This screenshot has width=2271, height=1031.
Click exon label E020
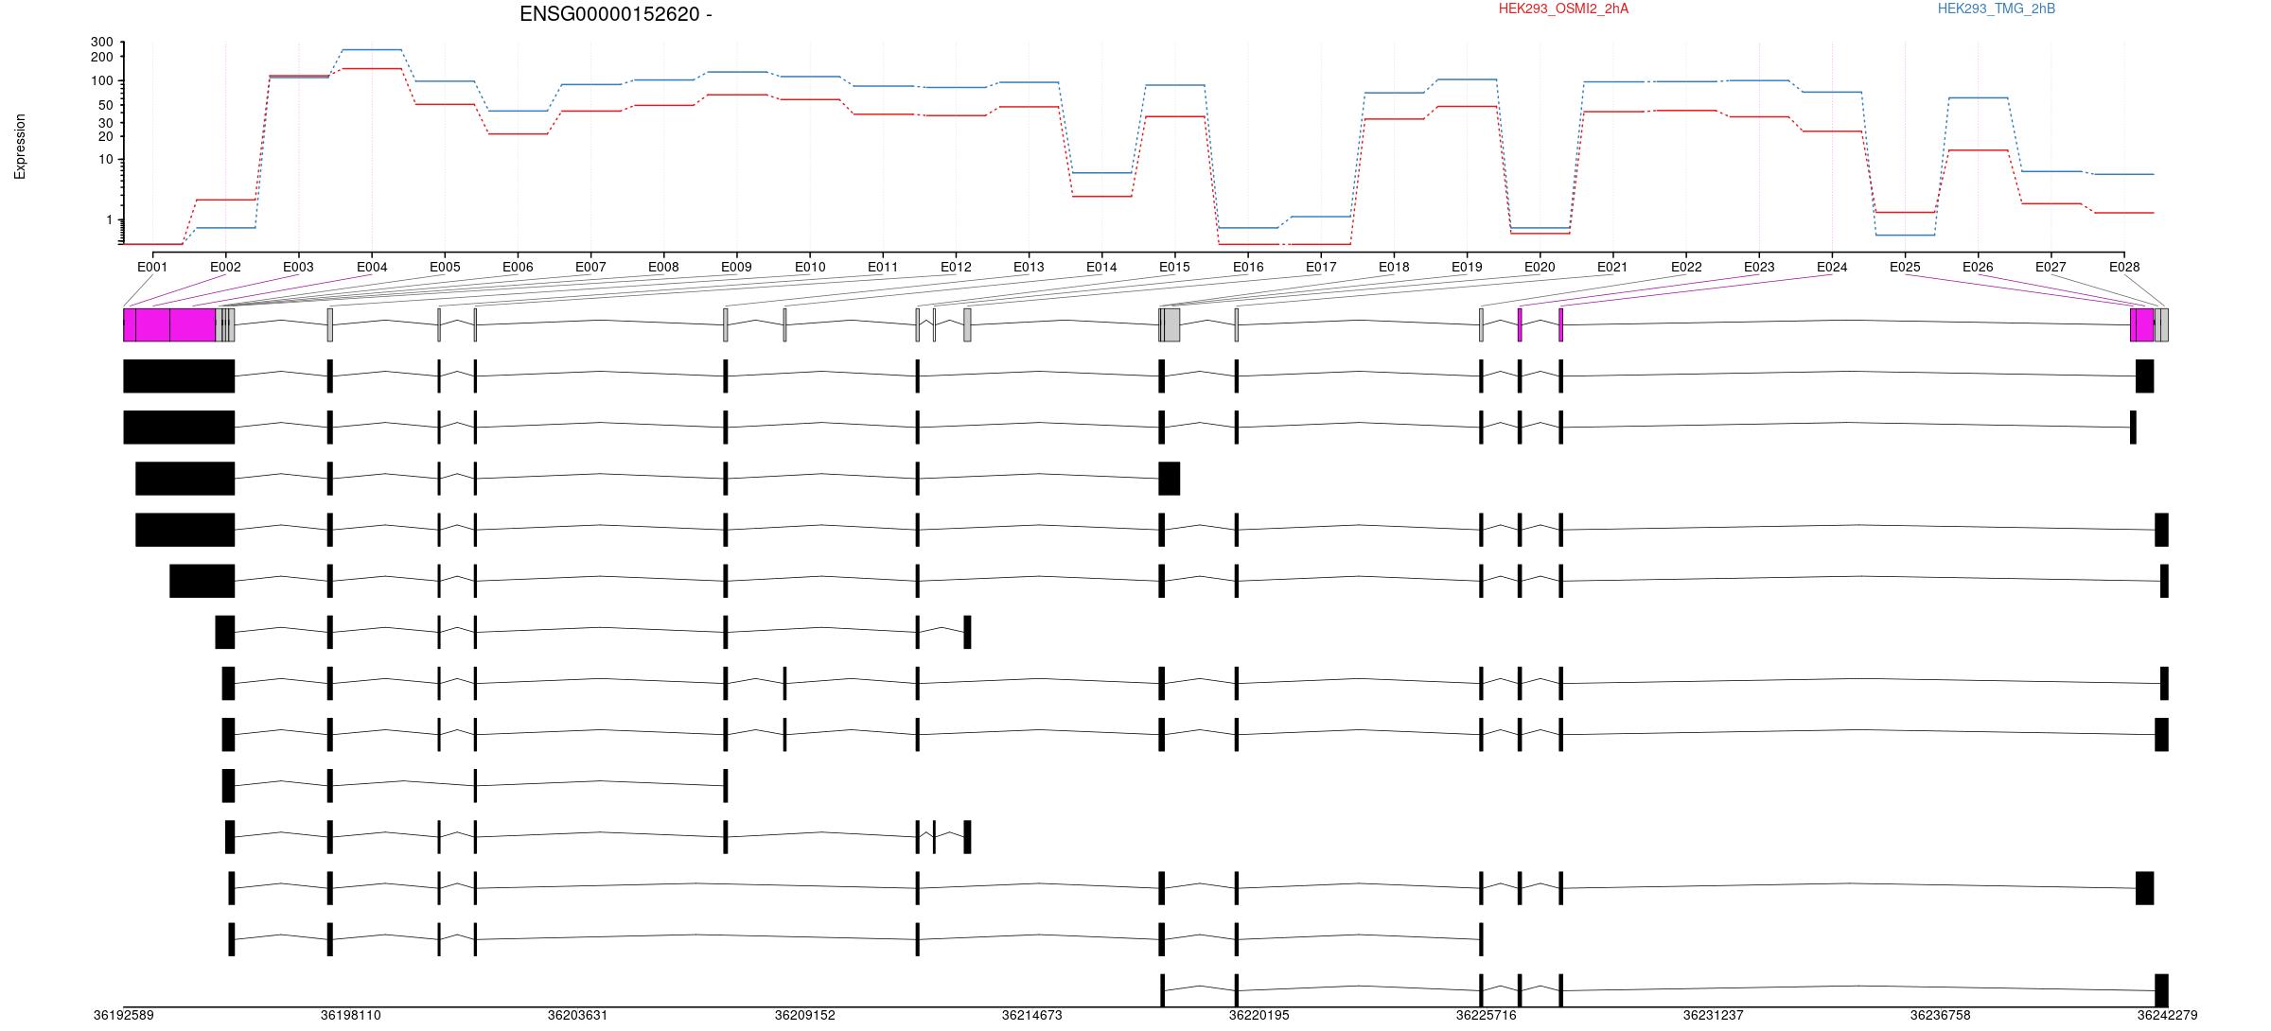[1540, 267]
